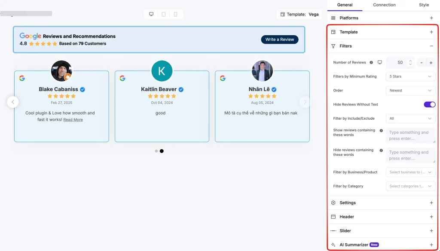This screenshot has width=440, height=251.
Task: Switch to the Connection tab
Action: click(384, 5)
